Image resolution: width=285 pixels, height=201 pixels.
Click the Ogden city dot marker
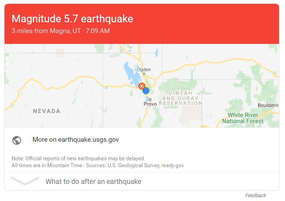point(144,74)
